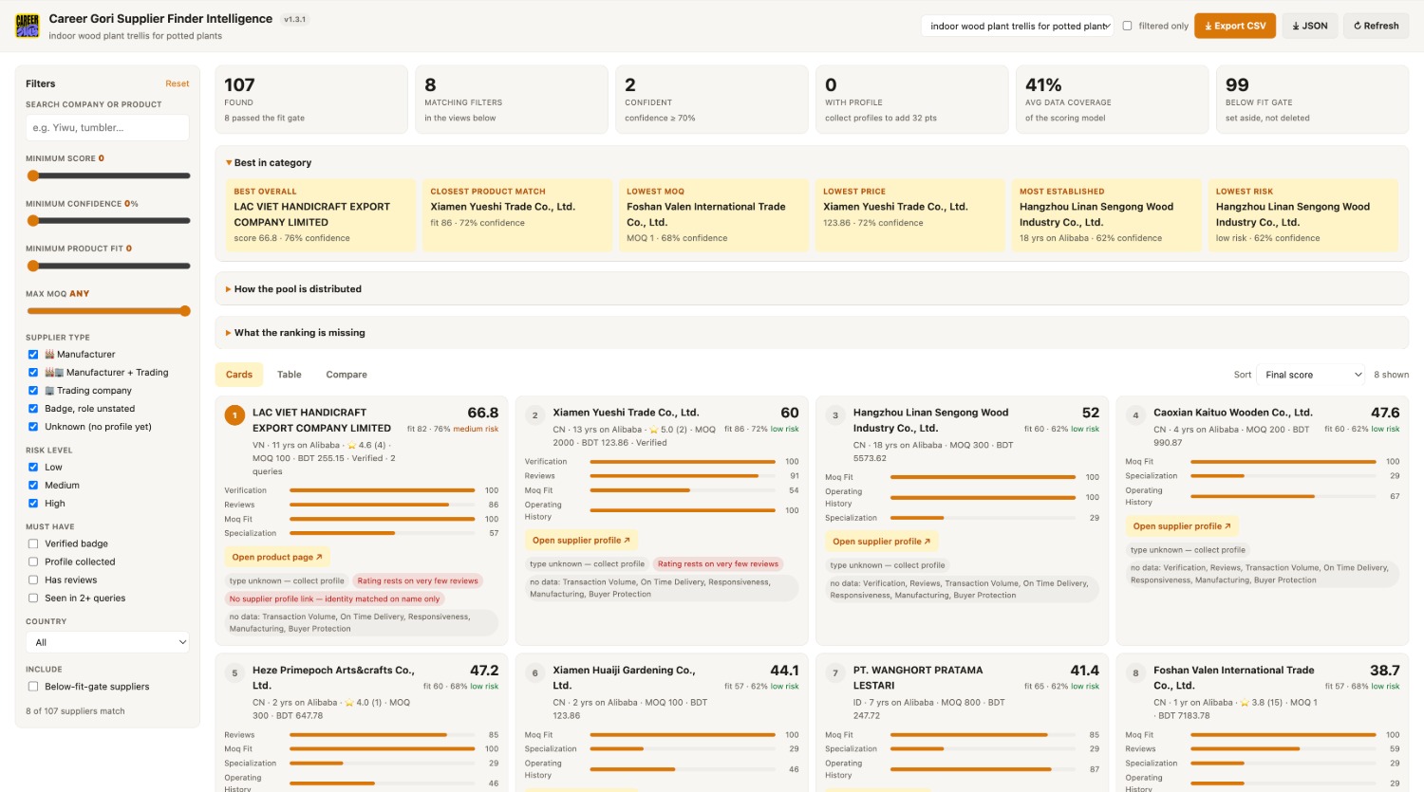This screenshot has width=1424, height=792.
Task: Toggle 'Badge, role unstated' checkbox
Action: point(33,408)
